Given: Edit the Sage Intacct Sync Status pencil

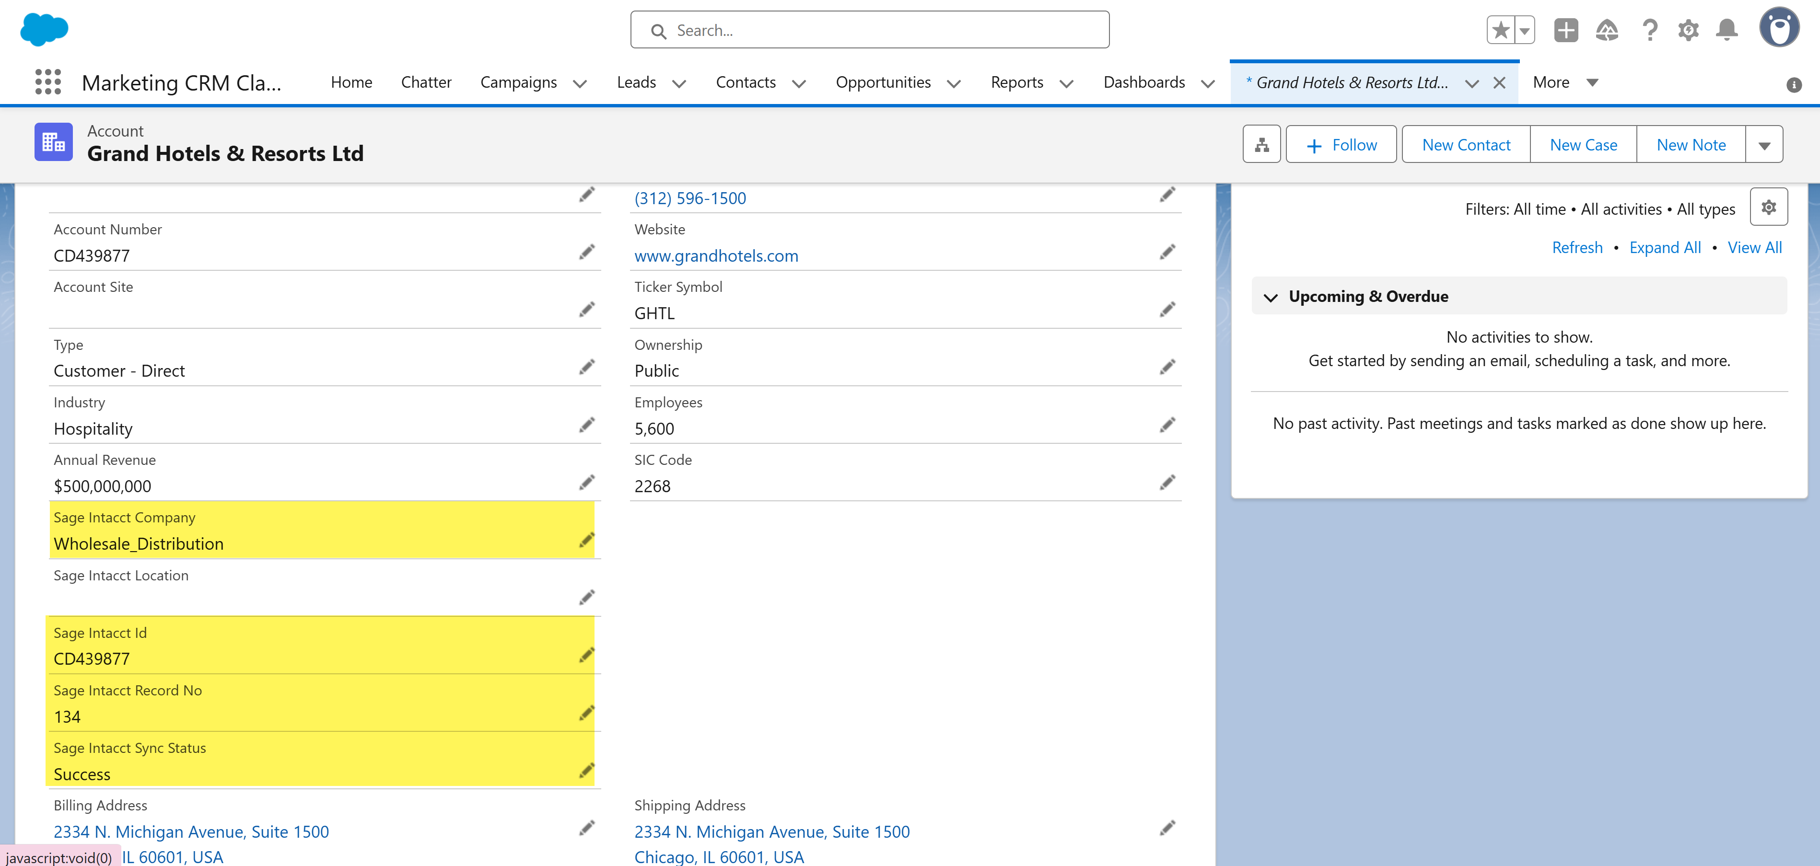Looking at the screenshot, I should click(586, 771).
